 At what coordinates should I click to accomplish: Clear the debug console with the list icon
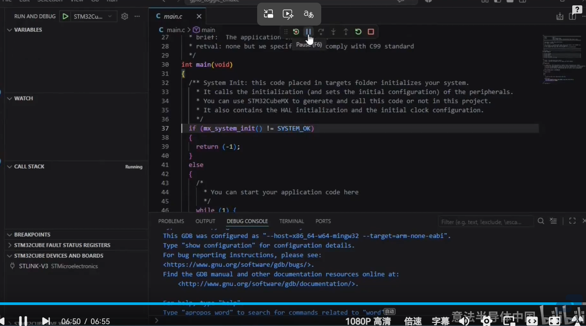tap(554, 221)
